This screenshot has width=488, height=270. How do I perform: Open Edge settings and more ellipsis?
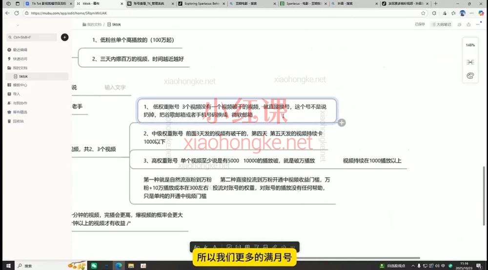472,13
